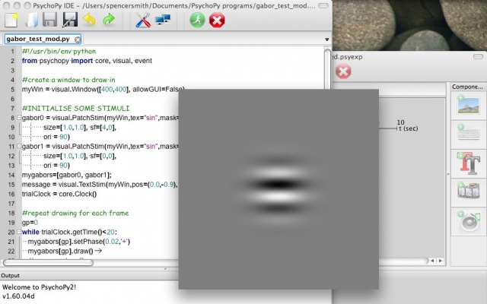Viewport: 487px width, 304px height.
Task: Collapse the gabor0 code fold on line 8
Action: click(19, 118)
